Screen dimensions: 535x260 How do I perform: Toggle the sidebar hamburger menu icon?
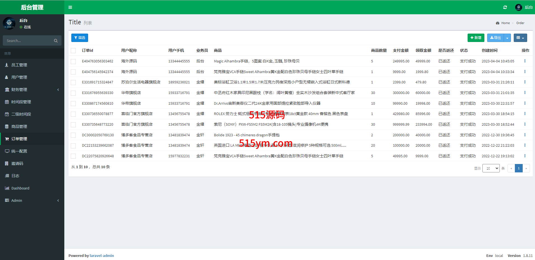pos(70,7)
